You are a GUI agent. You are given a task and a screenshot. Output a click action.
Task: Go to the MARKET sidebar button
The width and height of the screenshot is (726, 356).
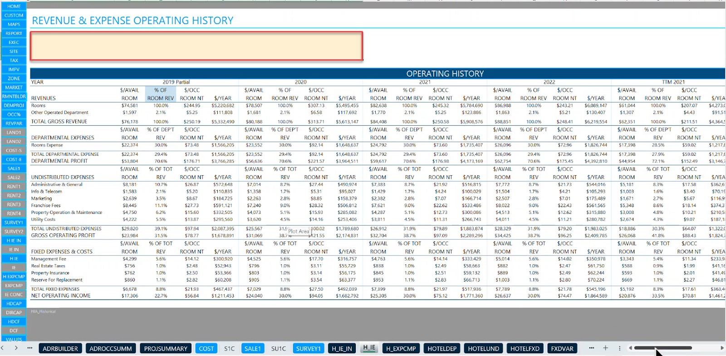(14, 88)
